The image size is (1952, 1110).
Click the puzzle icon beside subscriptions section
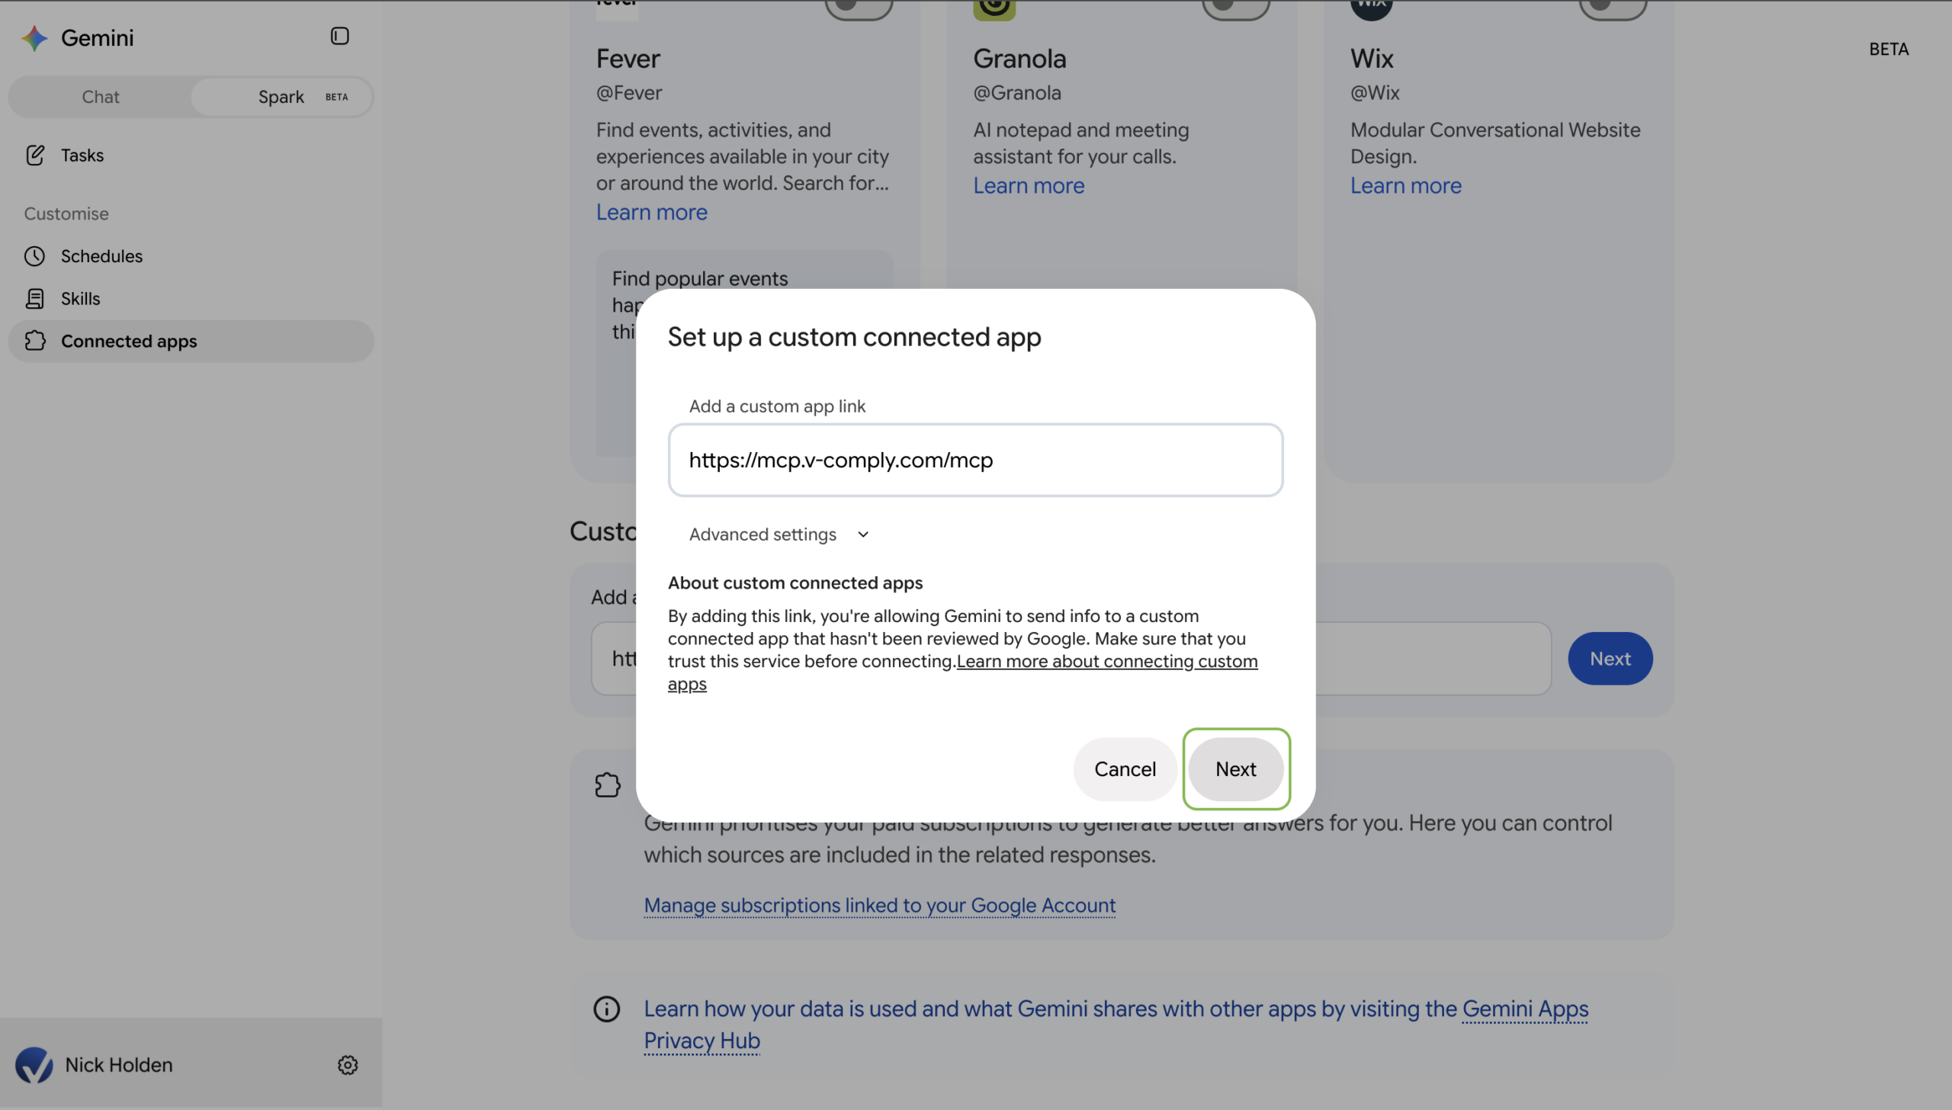point(608,784)
